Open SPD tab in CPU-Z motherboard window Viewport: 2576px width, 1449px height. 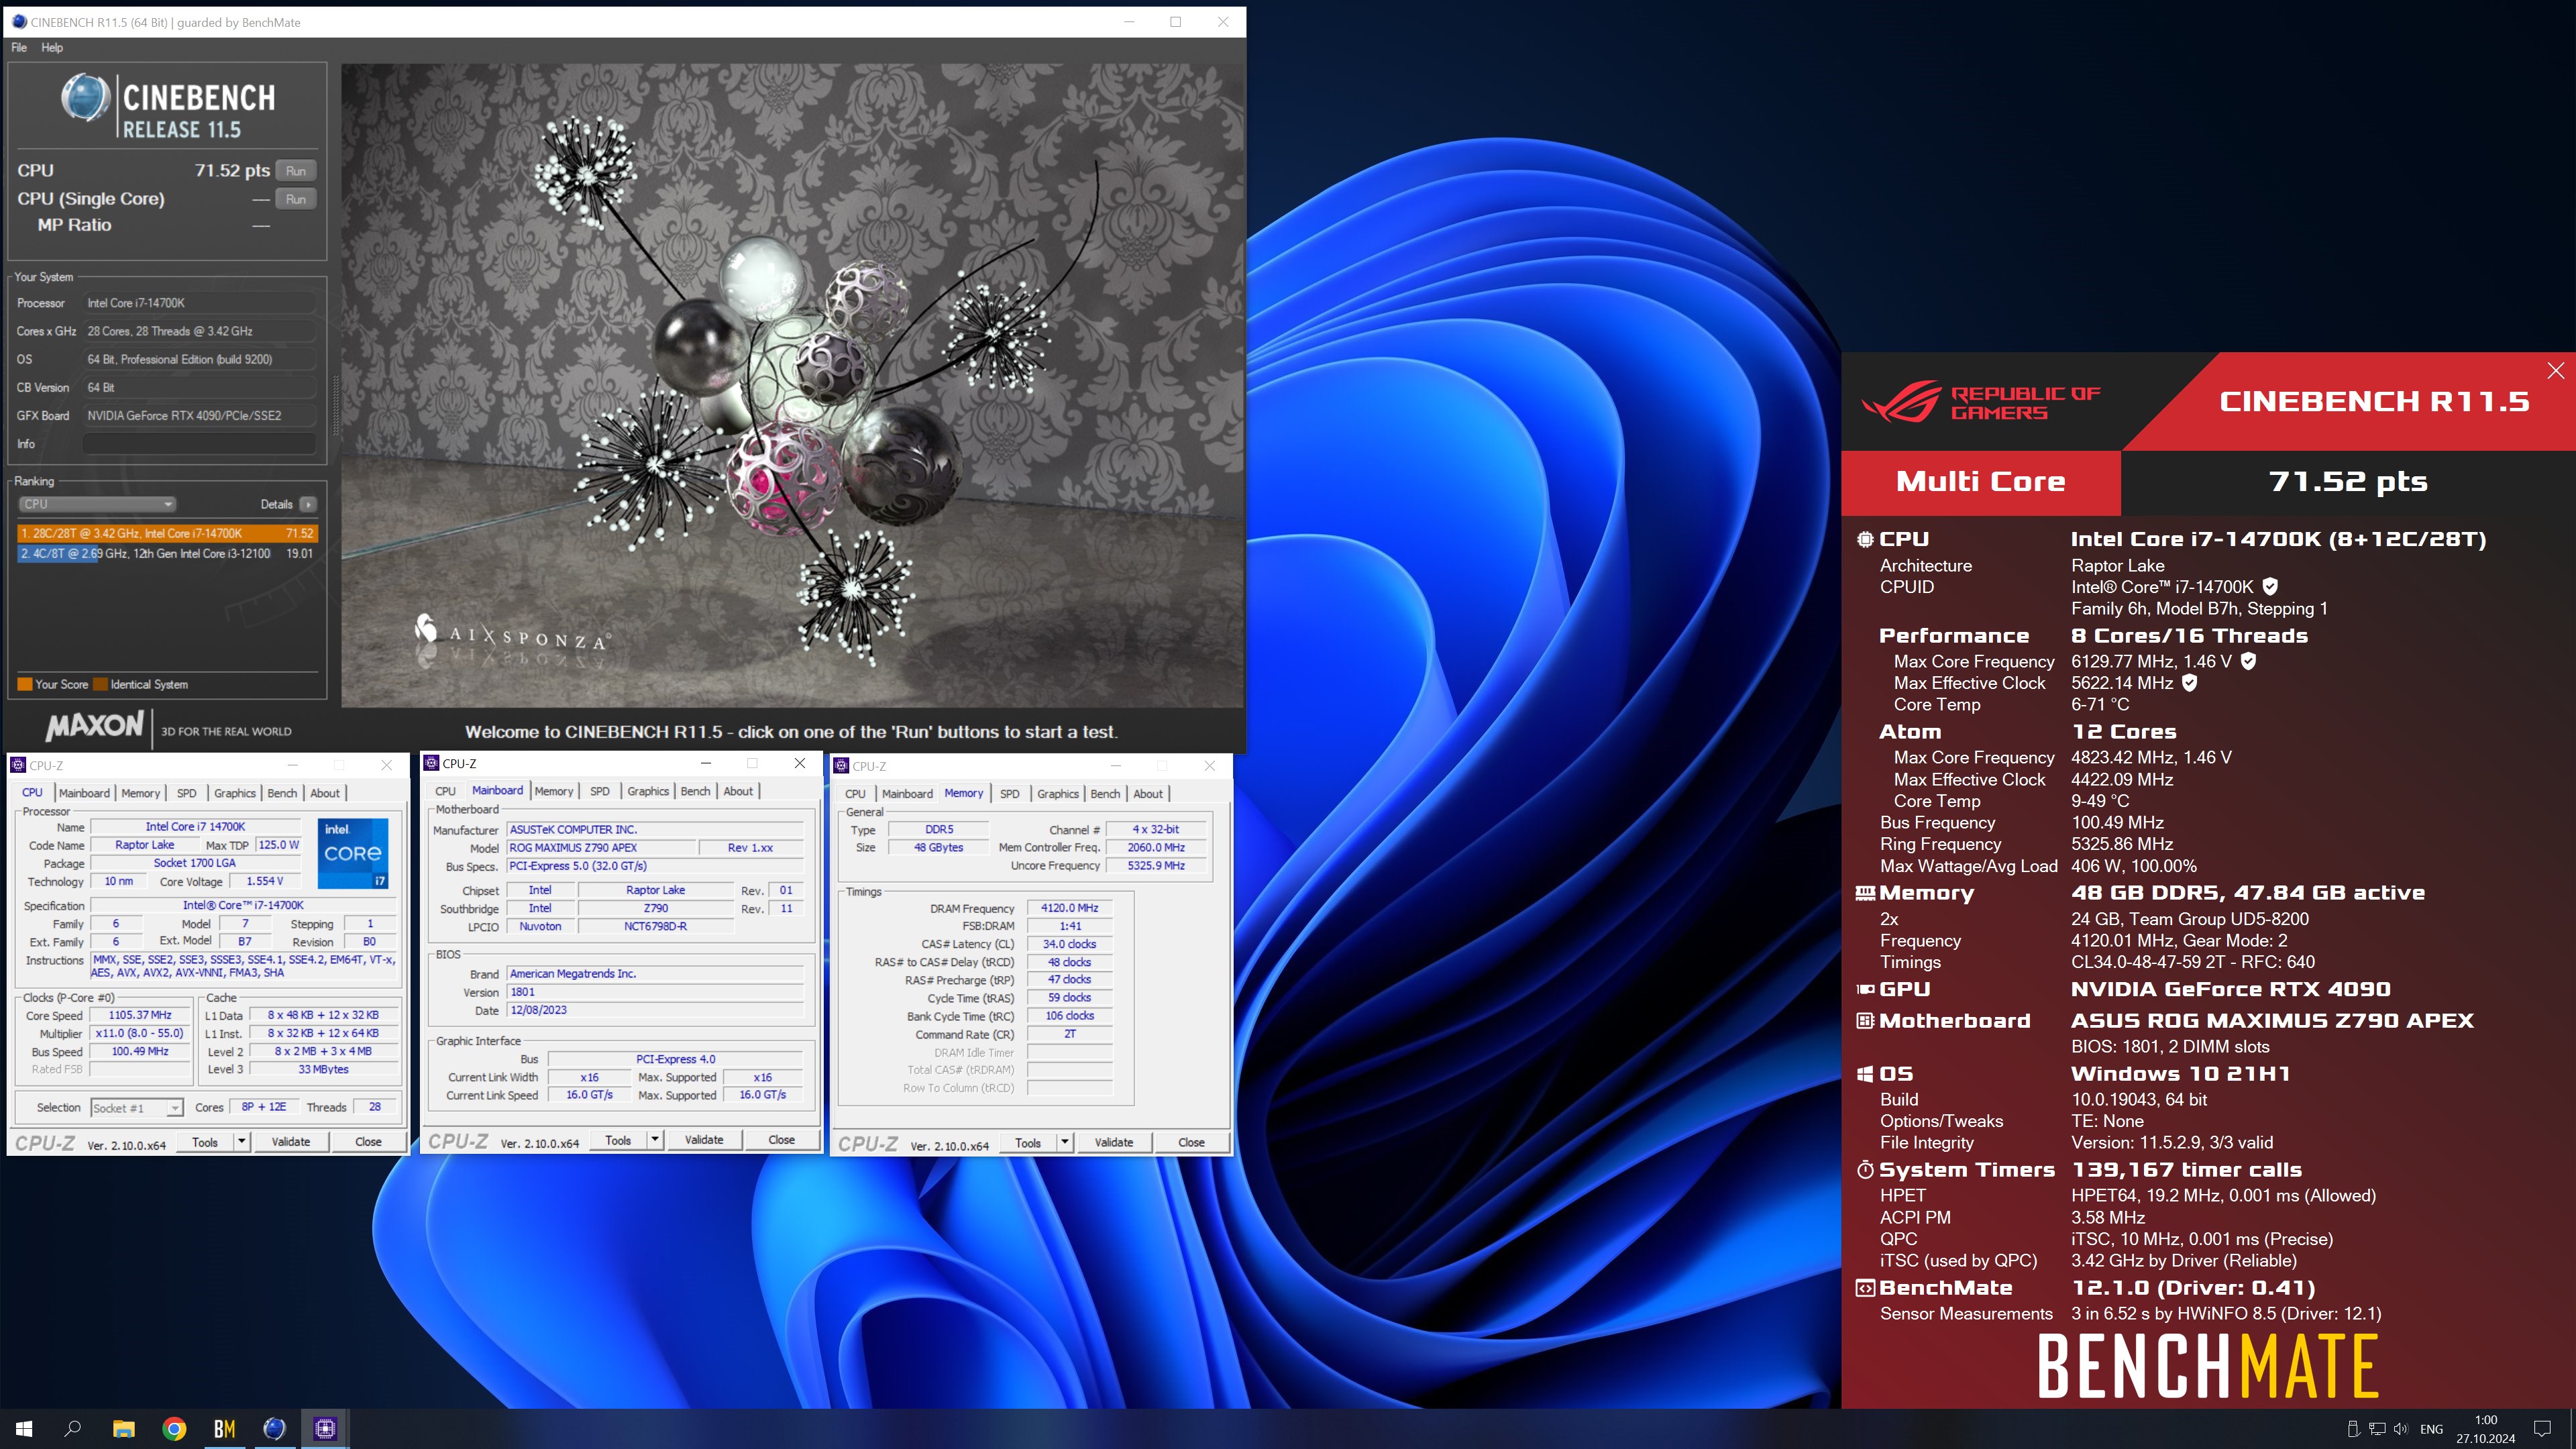[600, 791]
